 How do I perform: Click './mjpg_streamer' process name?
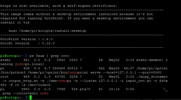coord(152,77)
